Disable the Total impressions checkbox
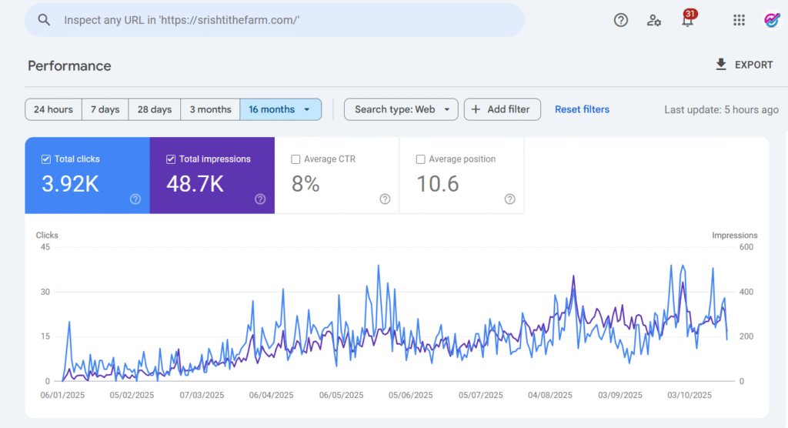Image resolution: width=788 pixels, height=428 pixels. 169,159
